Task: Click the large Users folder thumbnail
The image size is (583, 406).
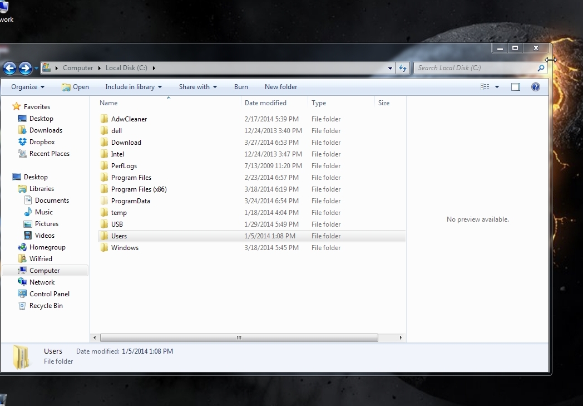Action: point(21,357)
